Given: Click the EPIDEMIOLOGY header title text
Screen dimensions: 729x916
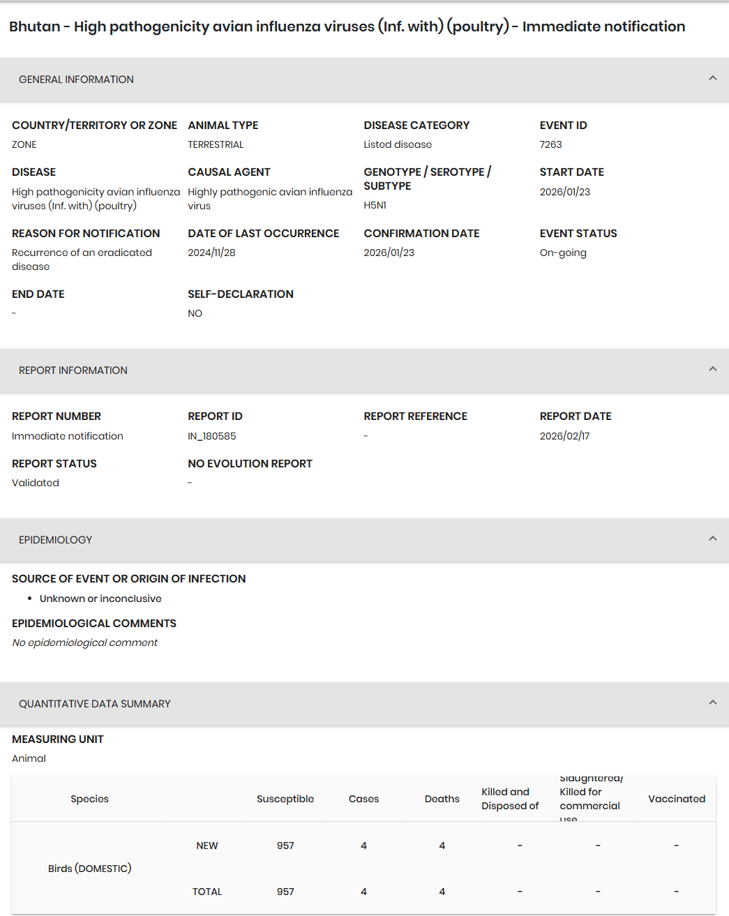Looking at the screenshot, I should [x=55, y=540].
